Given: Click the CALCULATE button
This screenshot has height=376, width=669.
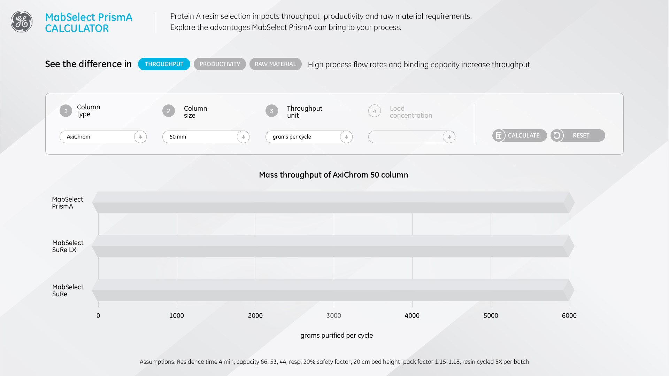Looking at the screenshot, I should point(520,135).
